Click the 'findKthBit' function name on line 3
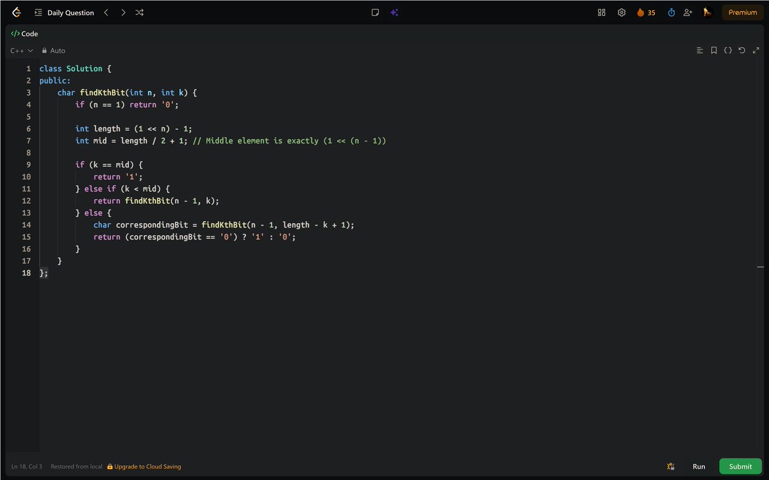Screen dimensions: 769x480 pos(103,92)
